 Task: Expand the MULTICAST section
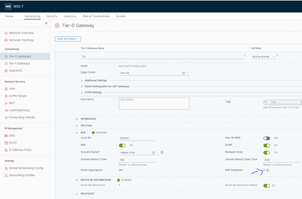tap(76, 194)
